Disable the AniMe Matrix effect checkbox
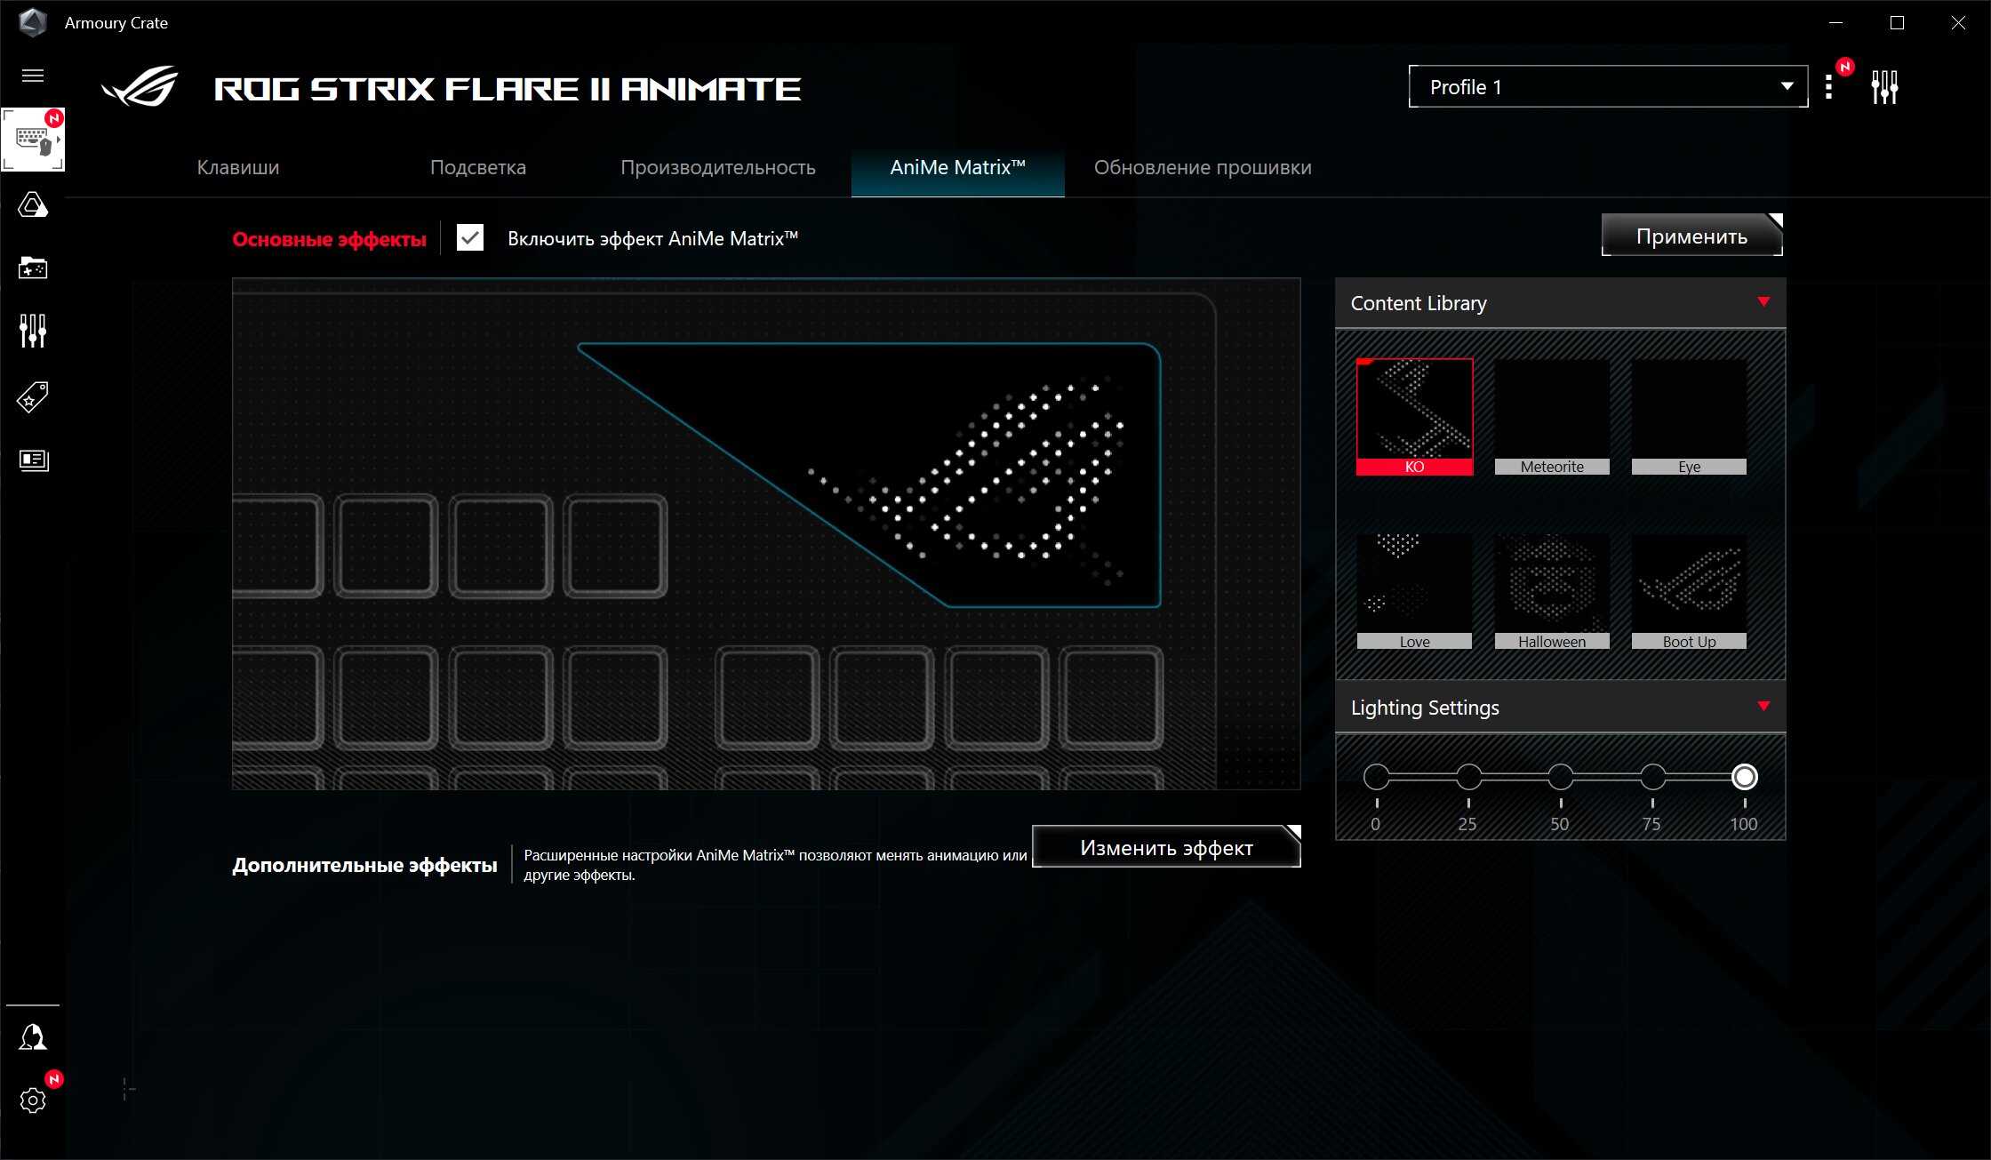The width and height of the screenshot is (1991, 1160). (470, 238)
